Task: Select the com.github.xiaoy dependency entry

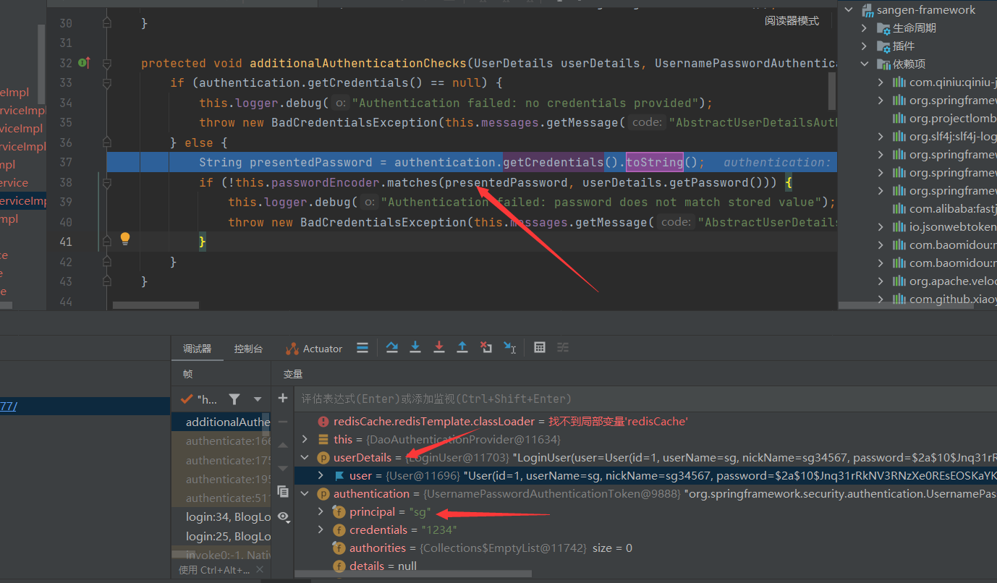Action: click(944, 299)
